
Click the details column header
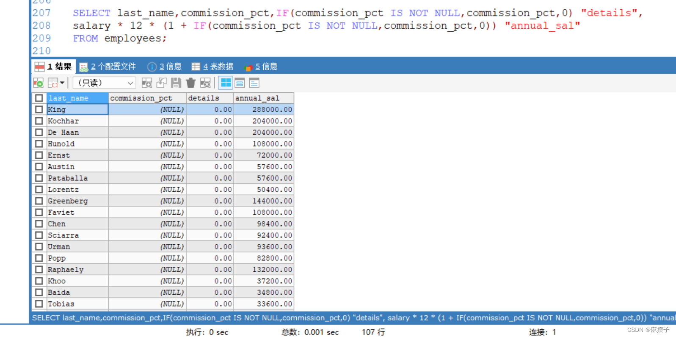coord(210,98)
